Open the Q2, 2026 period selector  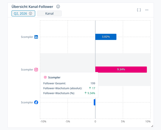tap(23, 14)
